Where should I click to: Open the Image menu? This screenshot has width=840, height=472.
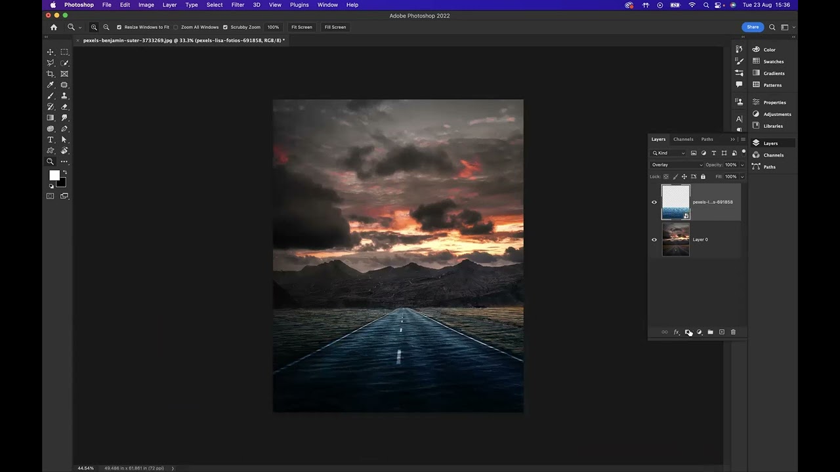click(146, 5)
